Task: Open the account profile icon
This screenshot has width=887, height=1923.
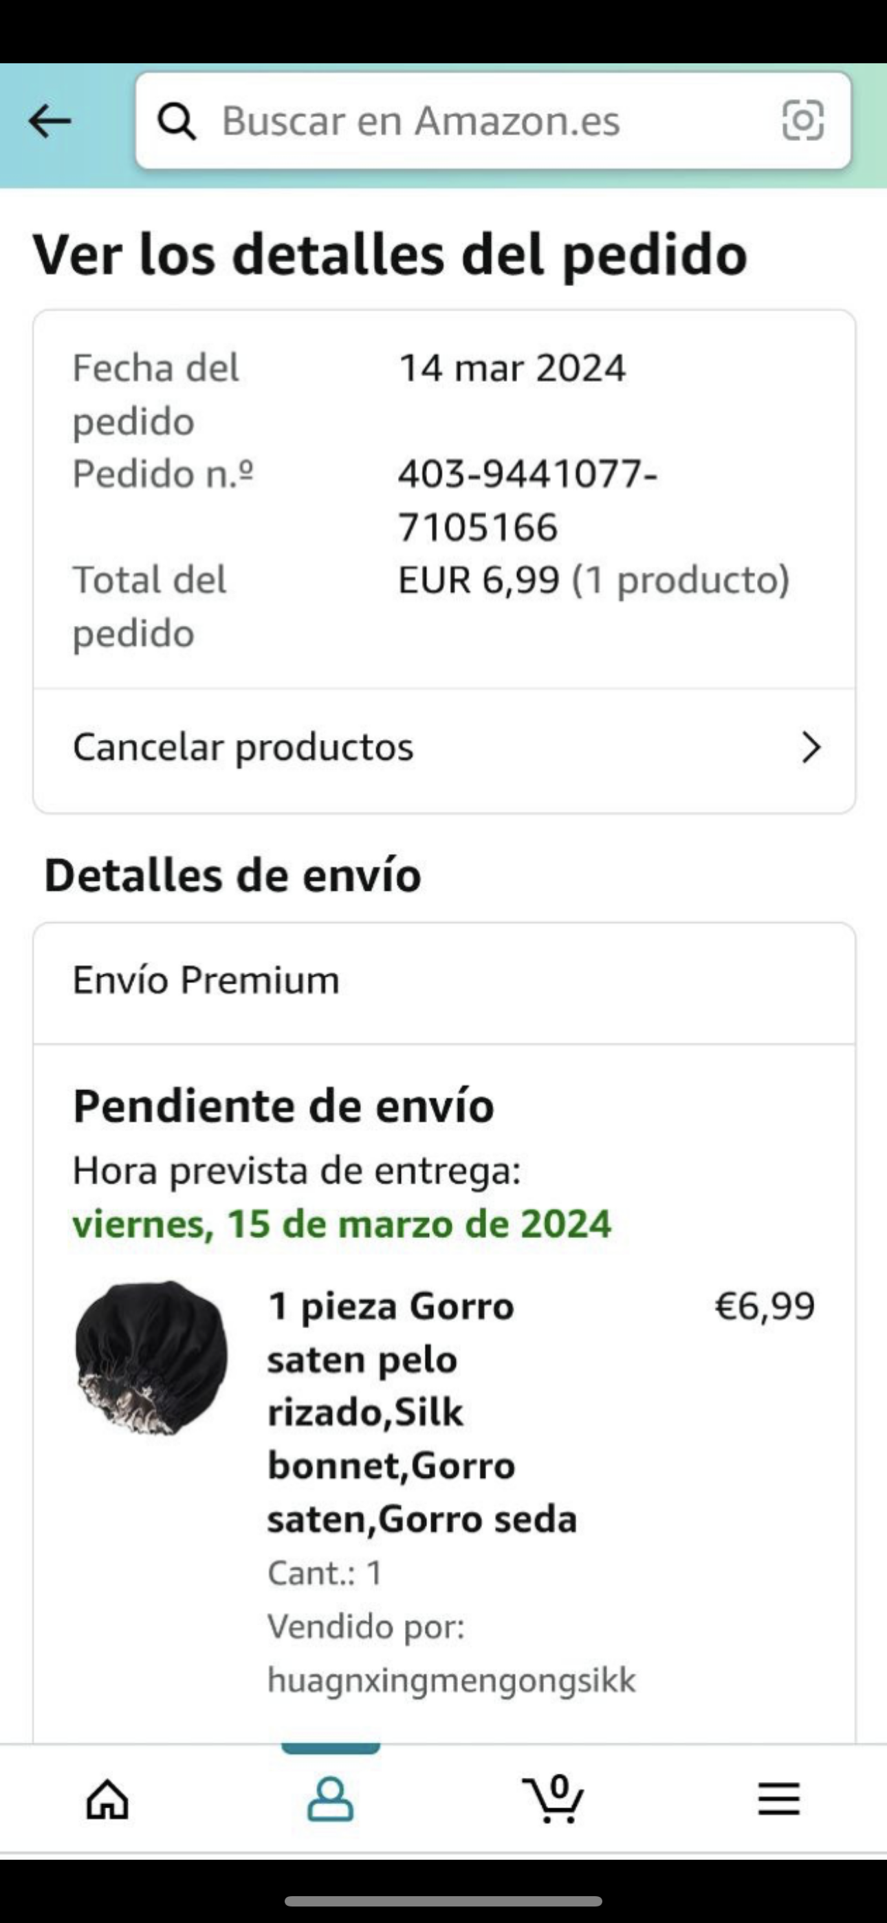Action: pyautogui.click(x=330, y=1799)
